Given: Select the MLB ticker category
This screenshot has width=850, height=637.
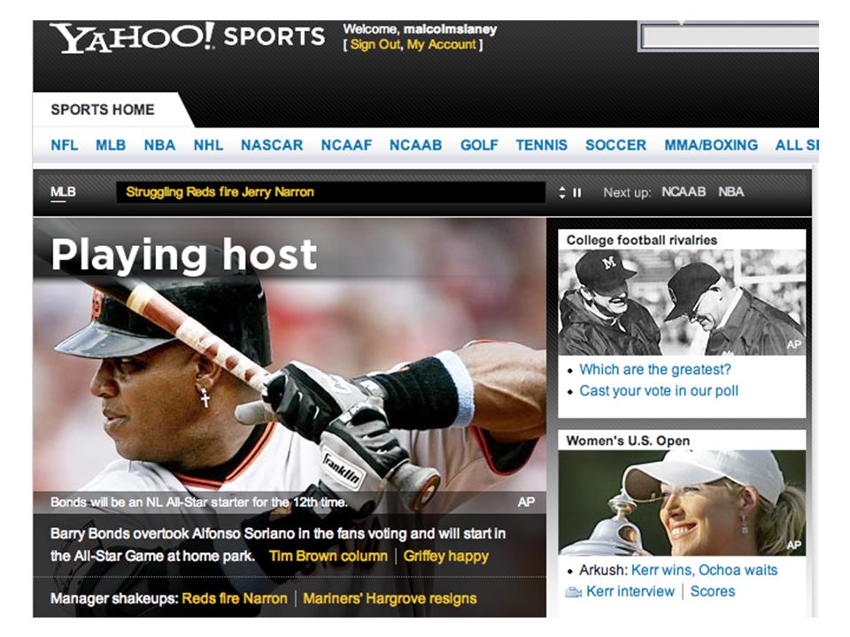Looking at the screenshot, I should tap(63, 192).
